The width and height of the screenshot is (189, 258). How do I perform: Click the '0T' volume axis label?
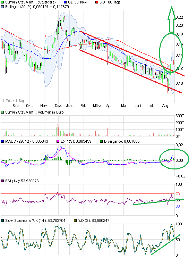(x=178, y=136)
